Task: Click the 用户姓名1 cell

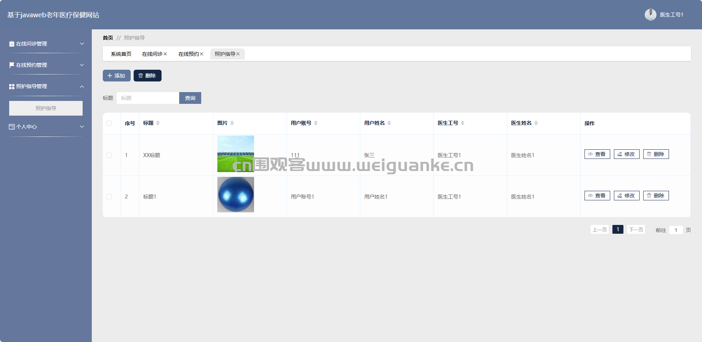Action: 376,197
